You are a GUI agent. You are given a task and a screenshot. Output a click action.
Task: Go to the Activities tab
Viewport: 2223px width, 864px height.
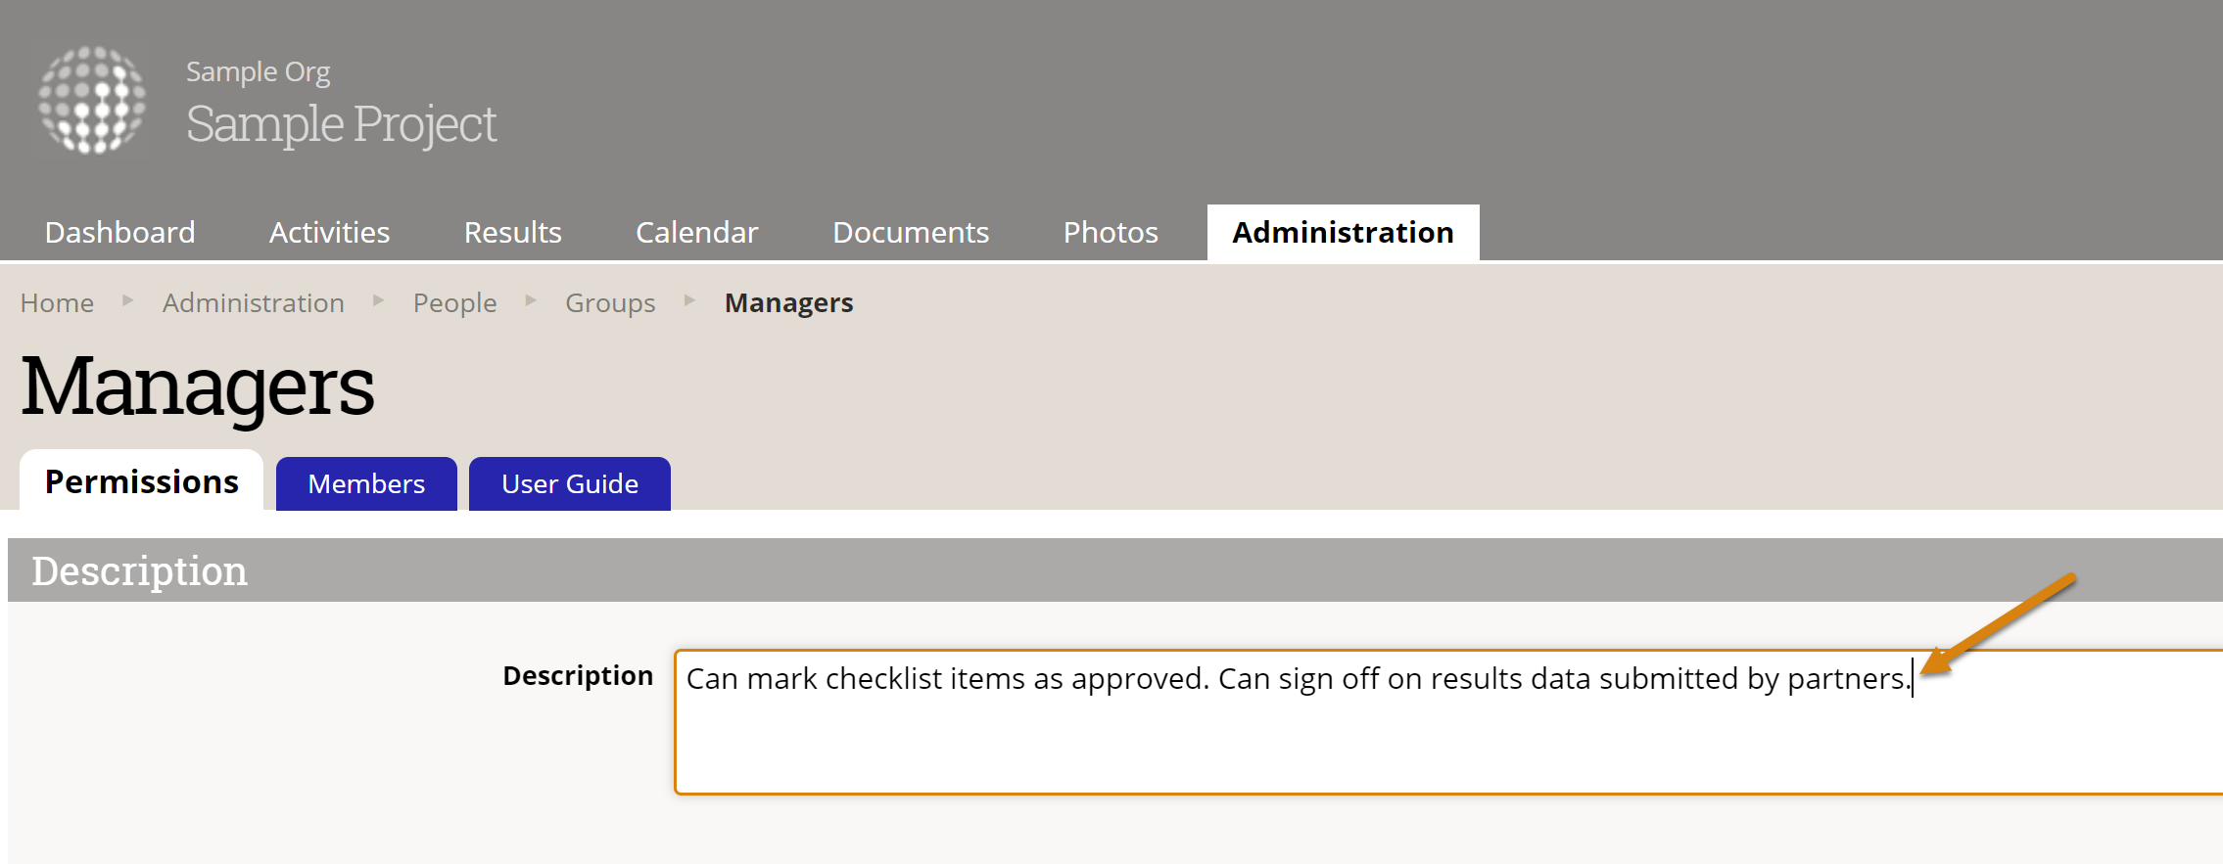click(329, 233)
